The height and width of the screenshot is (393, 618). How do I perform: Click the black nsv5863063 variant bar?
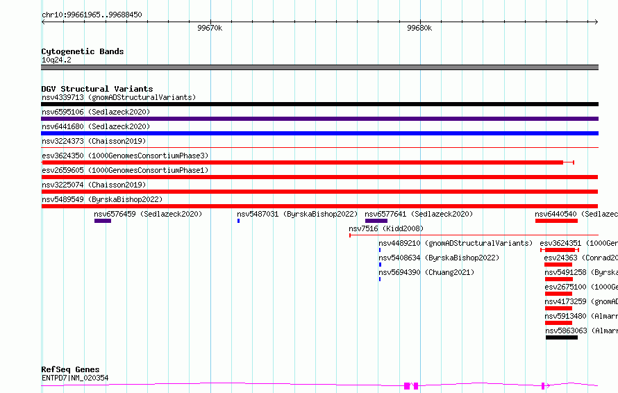click(x=562, y=337)
